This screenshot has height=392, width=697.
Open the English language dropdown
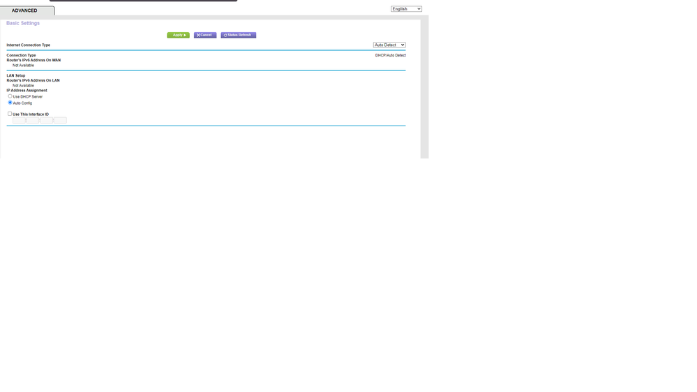pyautogui.click(x=406, y=9)
